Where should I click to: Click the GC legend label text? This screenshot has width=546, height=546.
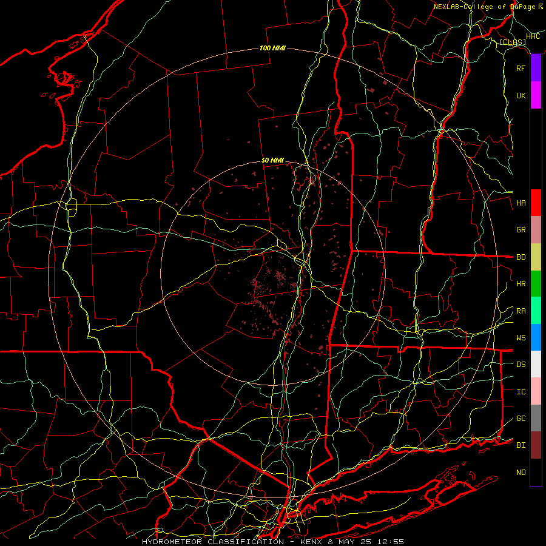521,419
